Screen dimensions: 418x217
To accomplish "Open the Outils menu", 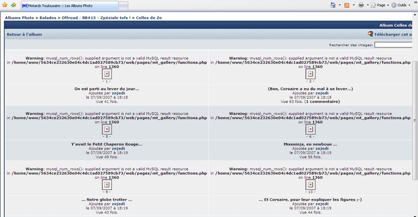I will (x=401, y=5).
